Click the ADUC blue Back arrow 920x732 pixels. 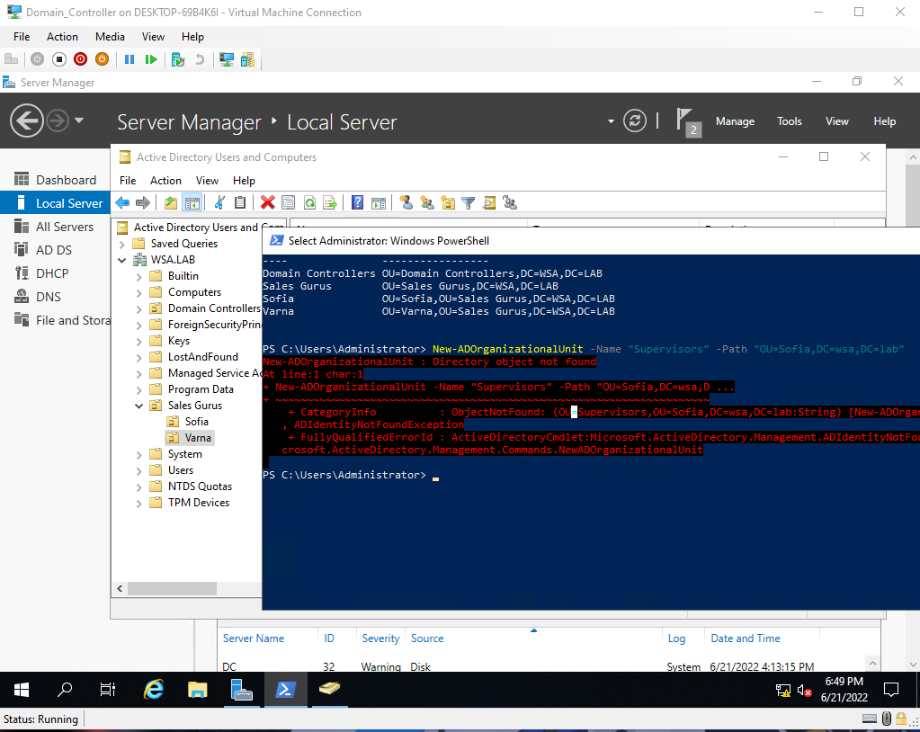(122, 203)
